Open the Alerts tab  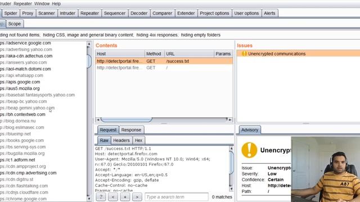click(x=269, y=13)
